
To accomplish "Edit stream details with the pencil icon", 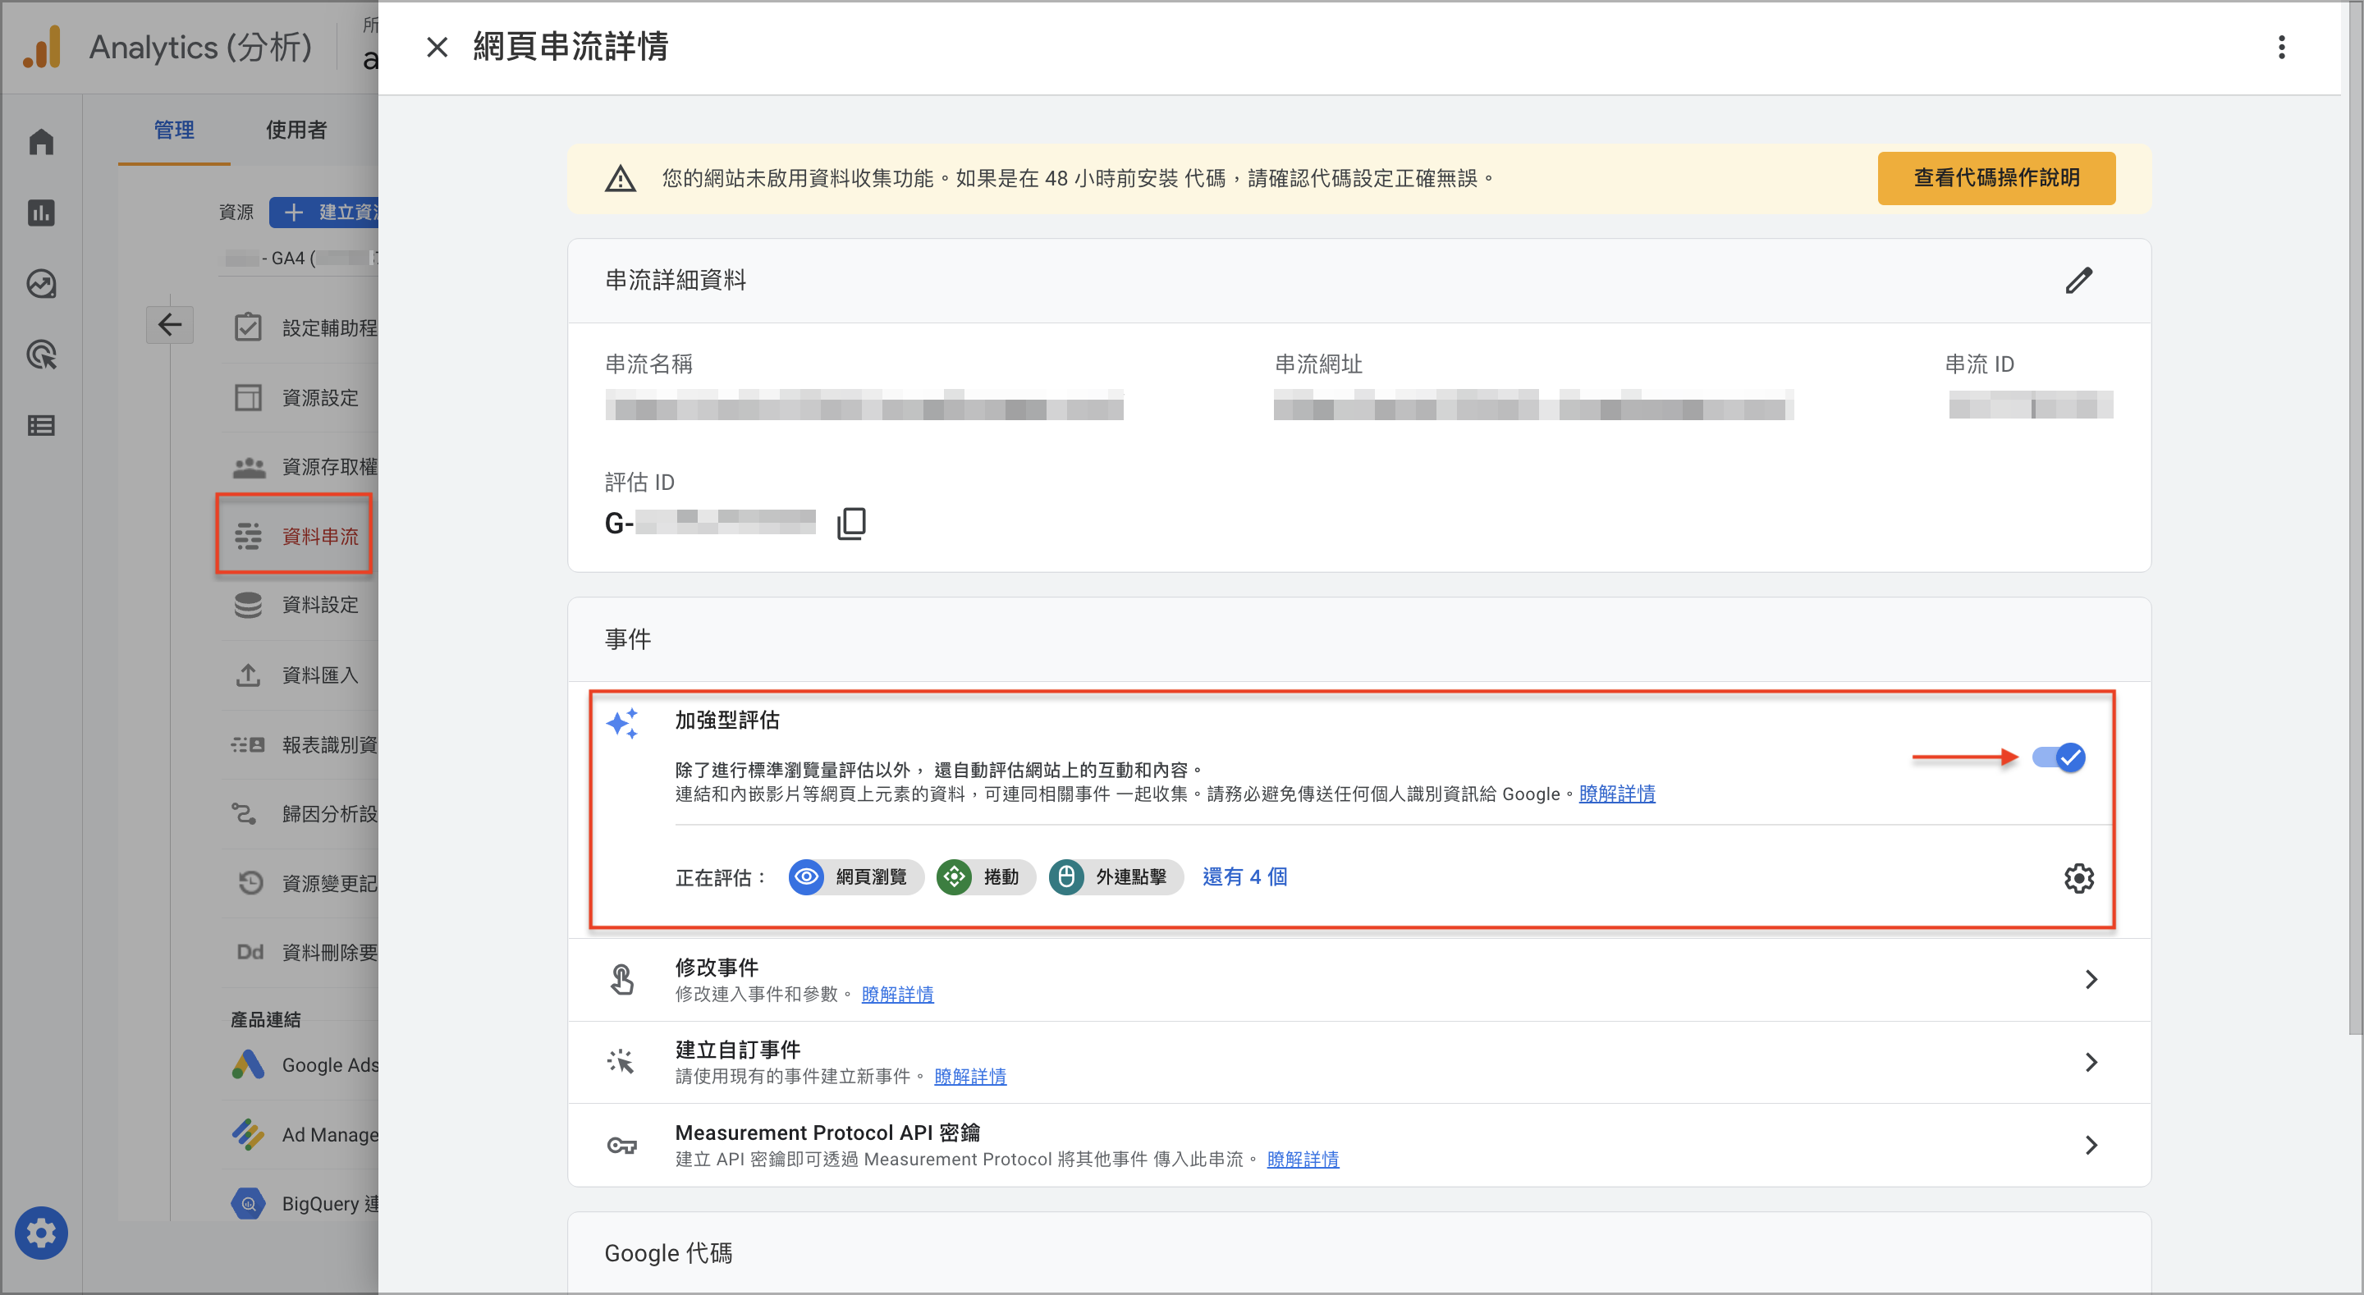I will [2078, 280].
